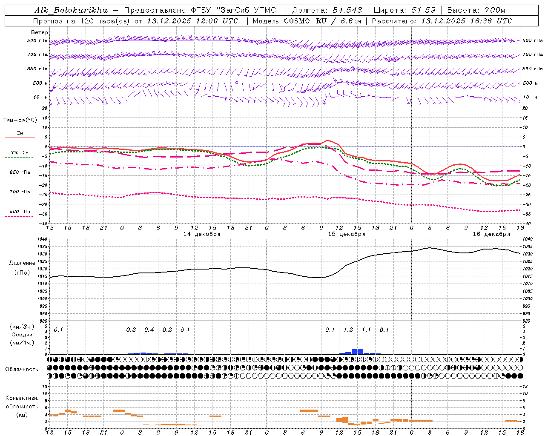Click the Долгота: 84.543 header field
This screenshot has width=545, height=436.
point(327,10)
